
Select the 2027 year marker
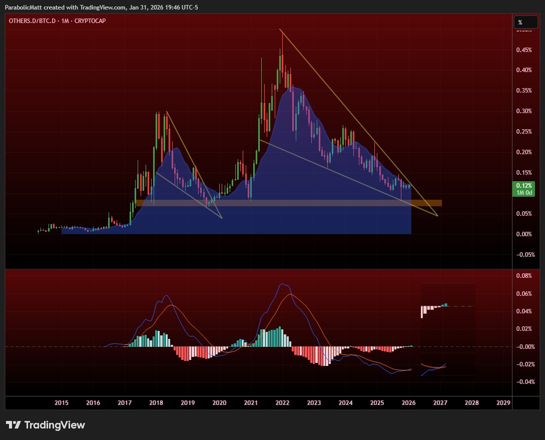[440, 402]
